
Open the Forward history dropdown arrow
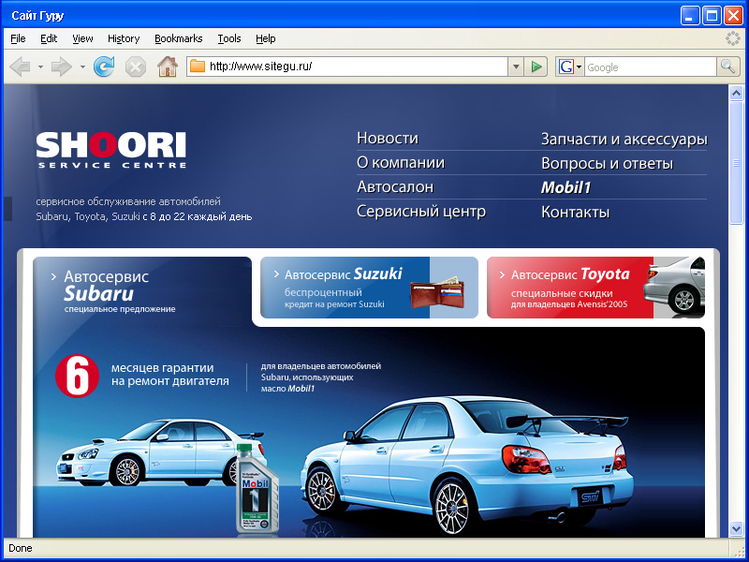pyautogui.click(x=82, y=67)
